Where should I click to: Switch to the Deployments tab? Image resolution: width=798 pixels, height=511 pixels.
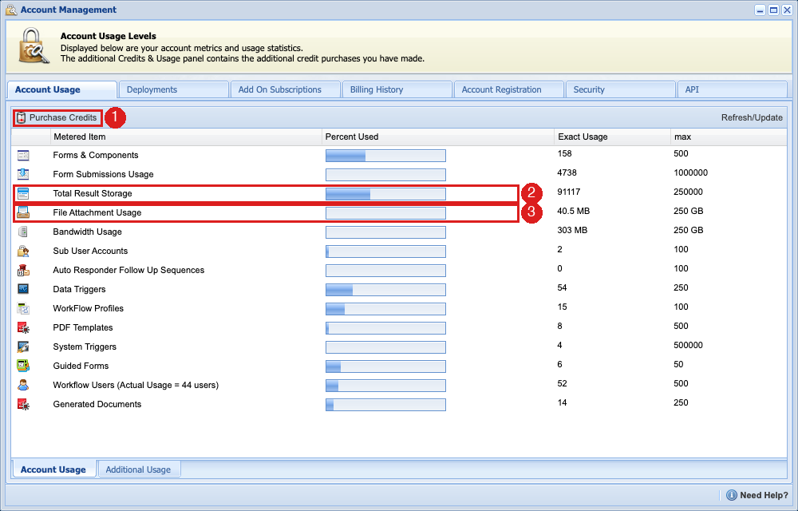[x=173, y=89]
